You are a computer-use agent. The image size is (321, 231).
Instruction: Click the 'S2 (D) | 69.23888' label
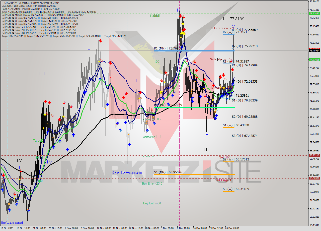245,117
